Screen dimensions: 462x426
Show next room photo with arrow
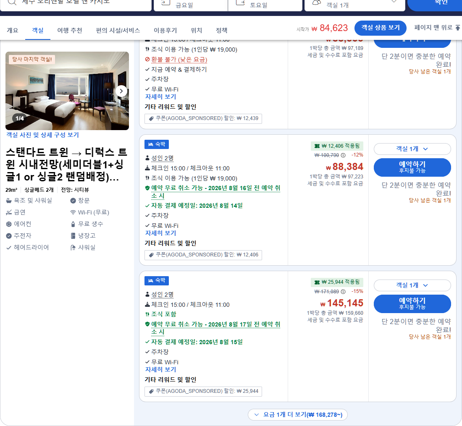click(x=121, y=91)
